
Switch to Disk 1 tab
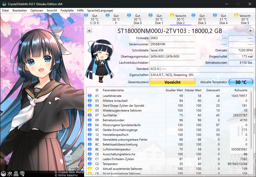pos(159,19)
